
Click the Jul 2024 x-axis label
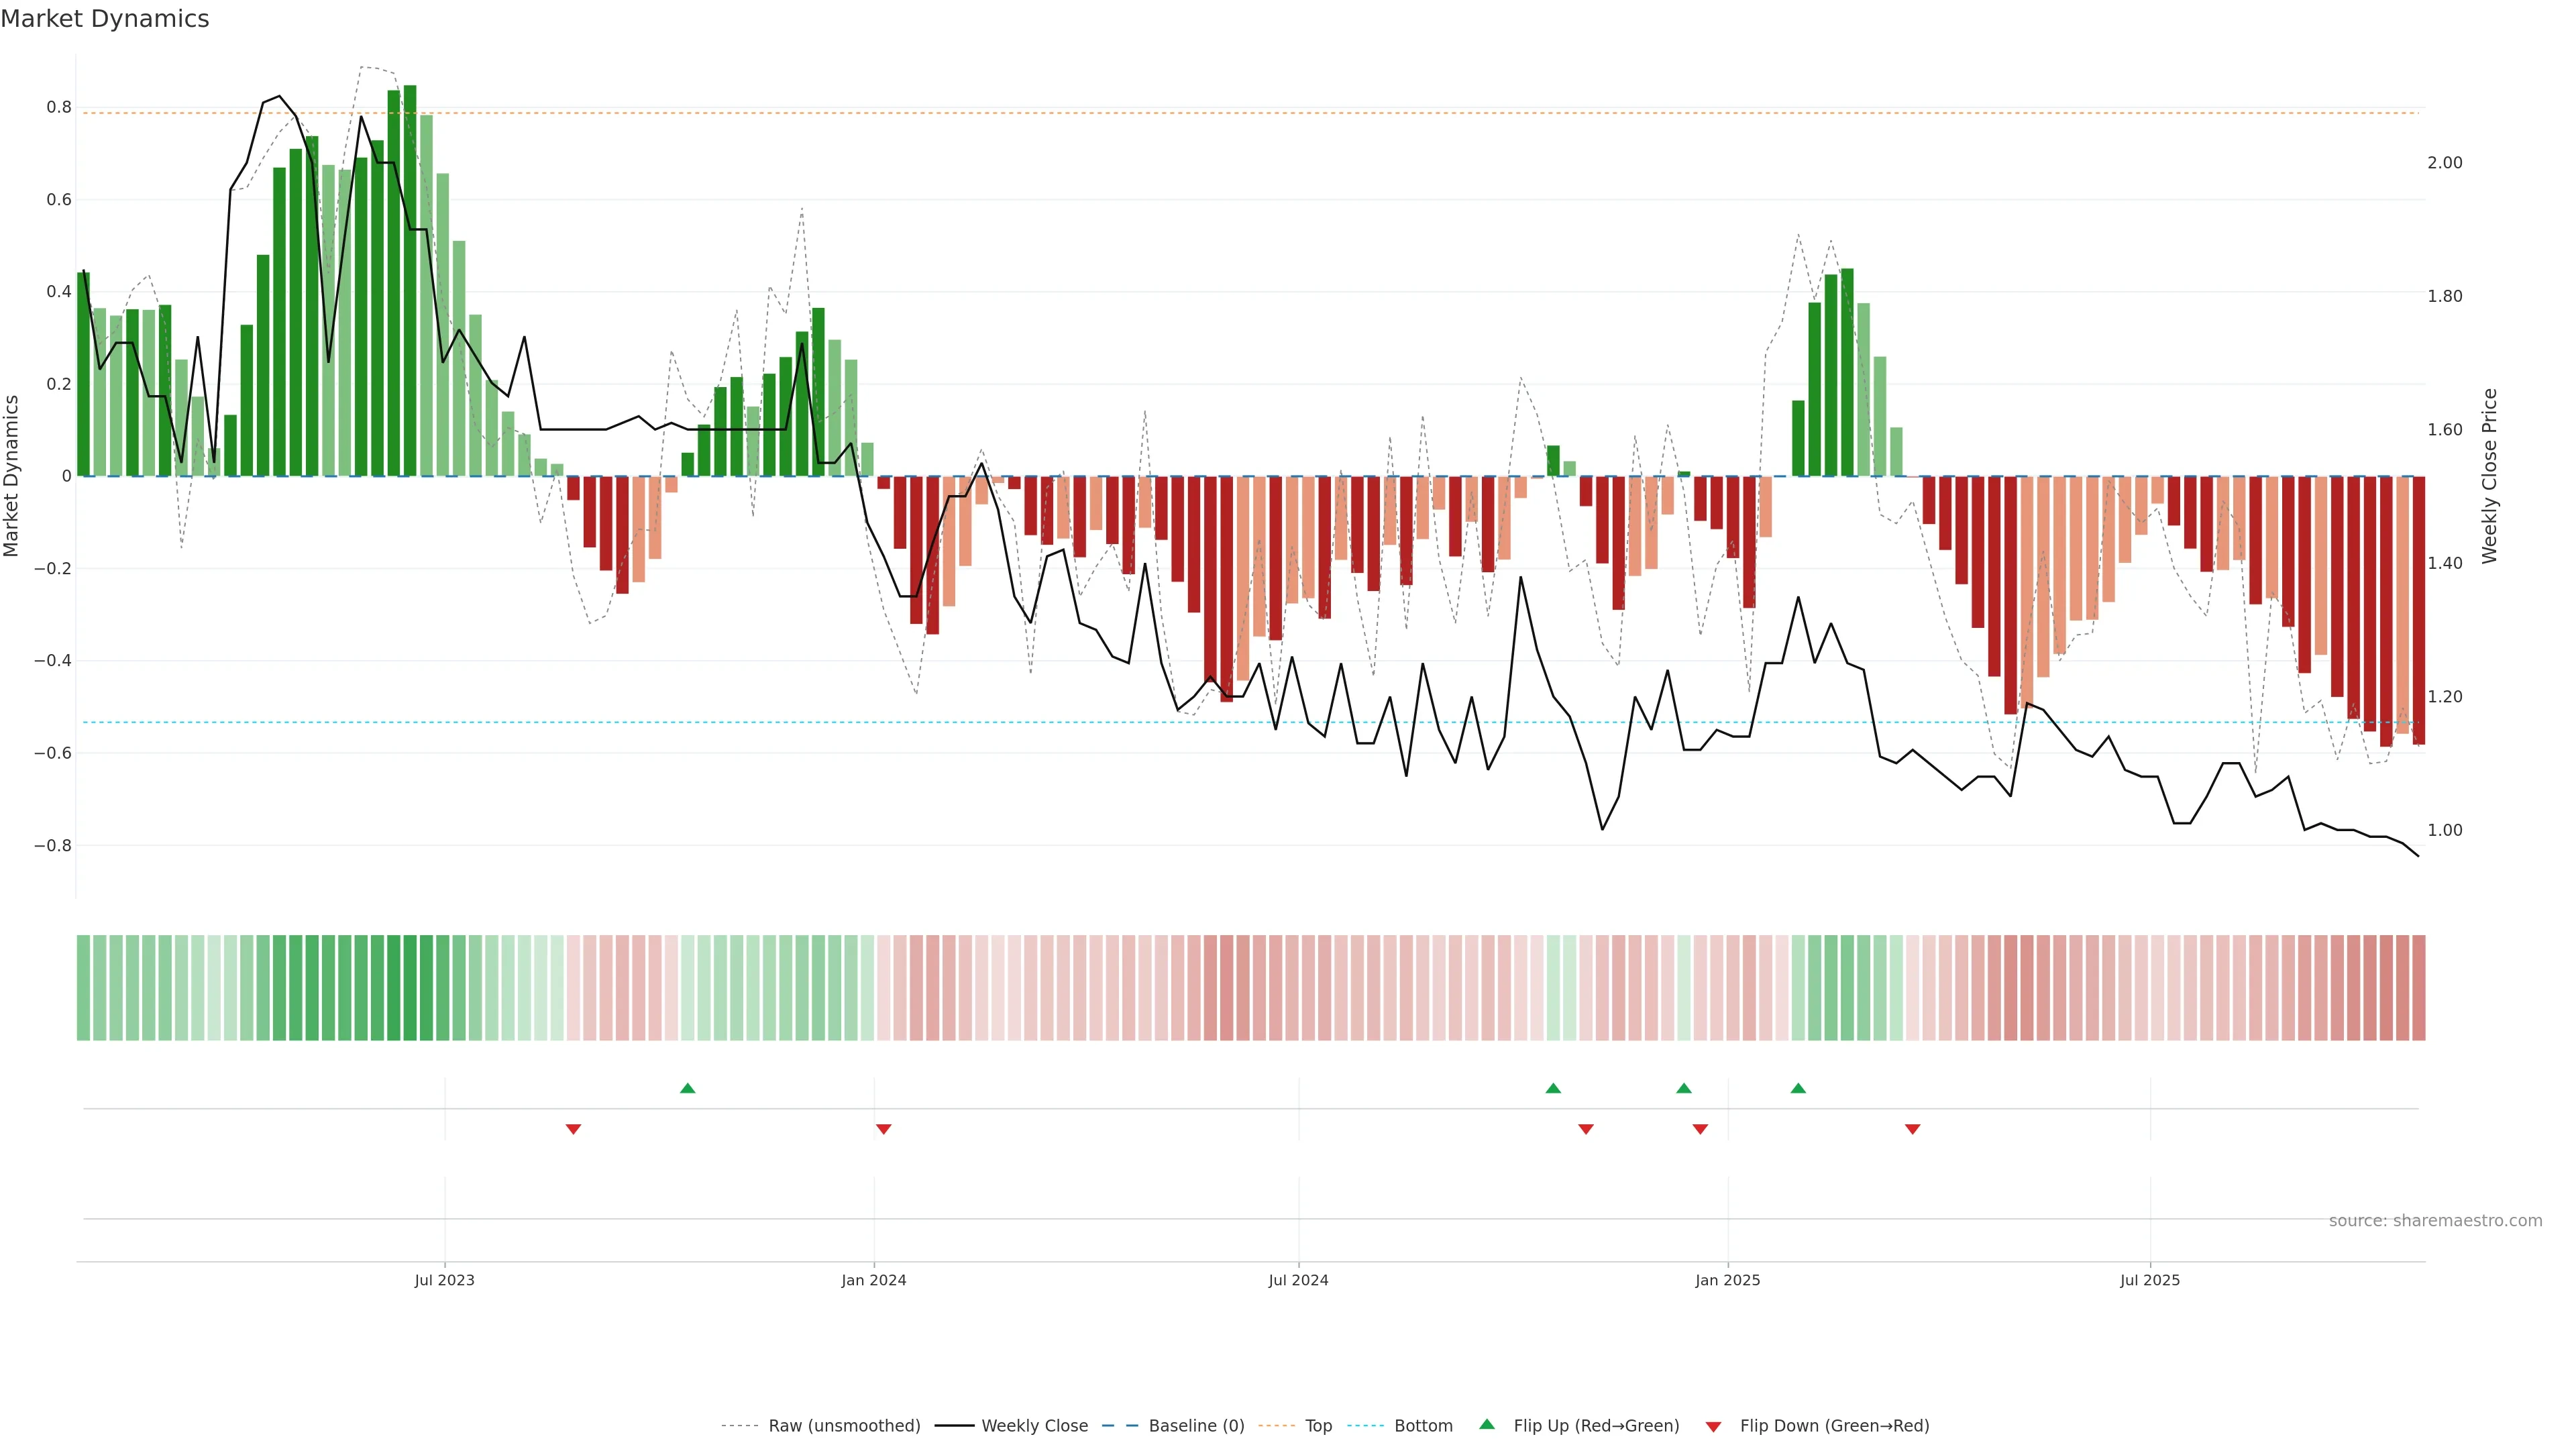1298,1280
